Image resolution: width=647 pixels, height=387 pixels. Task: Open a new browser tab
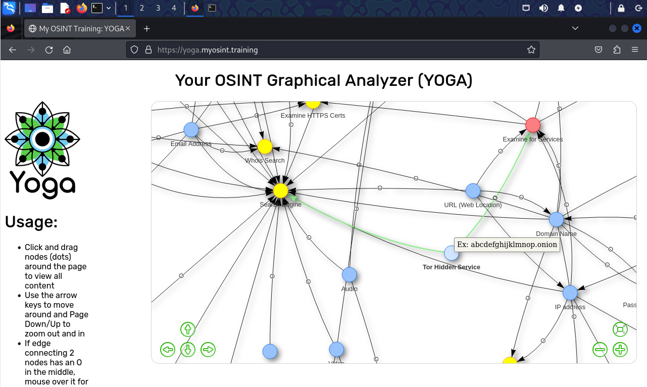(x=146, y=28)
